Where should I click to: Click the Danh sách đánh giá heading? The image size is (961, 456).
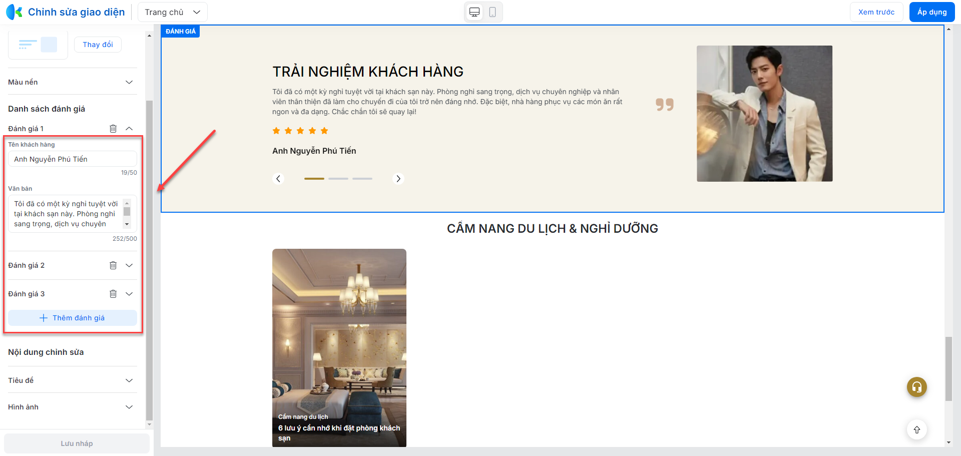pos(47,109)
